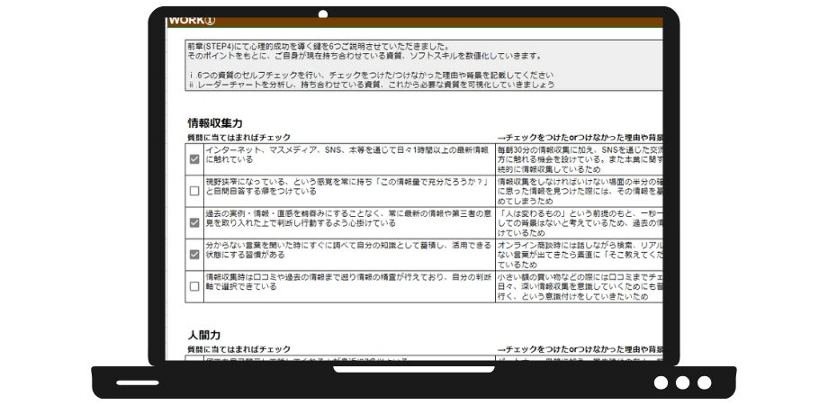
Task: Click the white indicator bar on laptop base
Action: click(x=138, y=382)
